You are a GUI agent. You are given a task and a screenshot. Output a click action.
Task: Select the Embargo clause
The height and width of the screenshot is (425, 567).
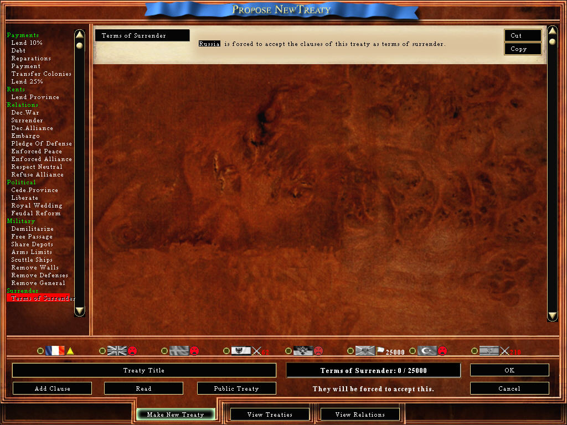point(25,136)
